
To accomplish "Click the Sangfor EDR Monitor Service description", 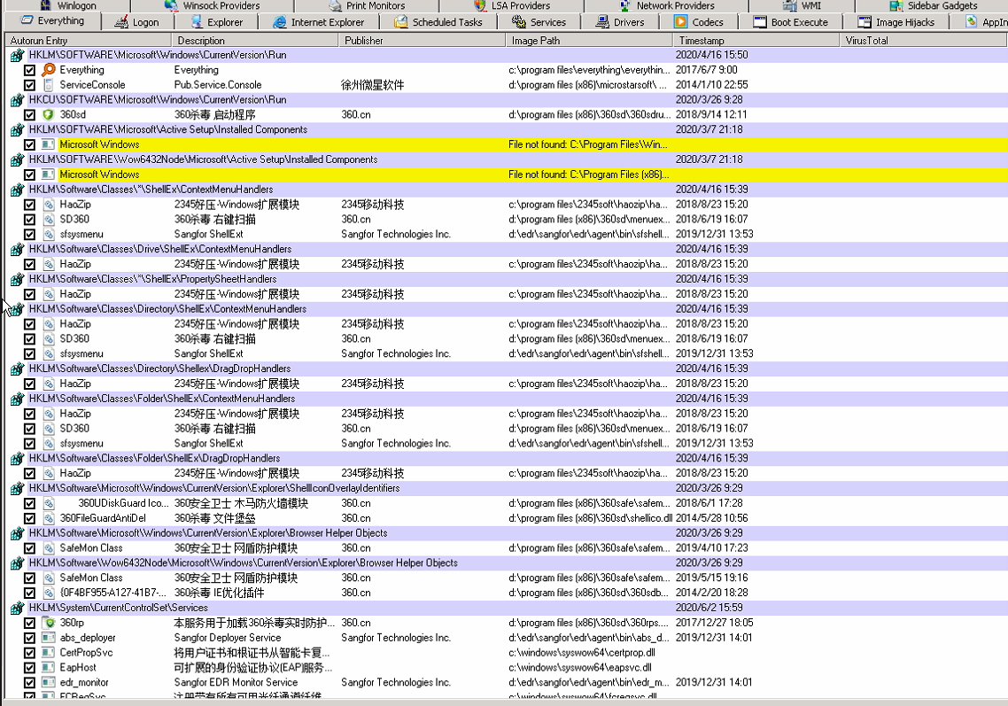I will click(x=236, y=683).
